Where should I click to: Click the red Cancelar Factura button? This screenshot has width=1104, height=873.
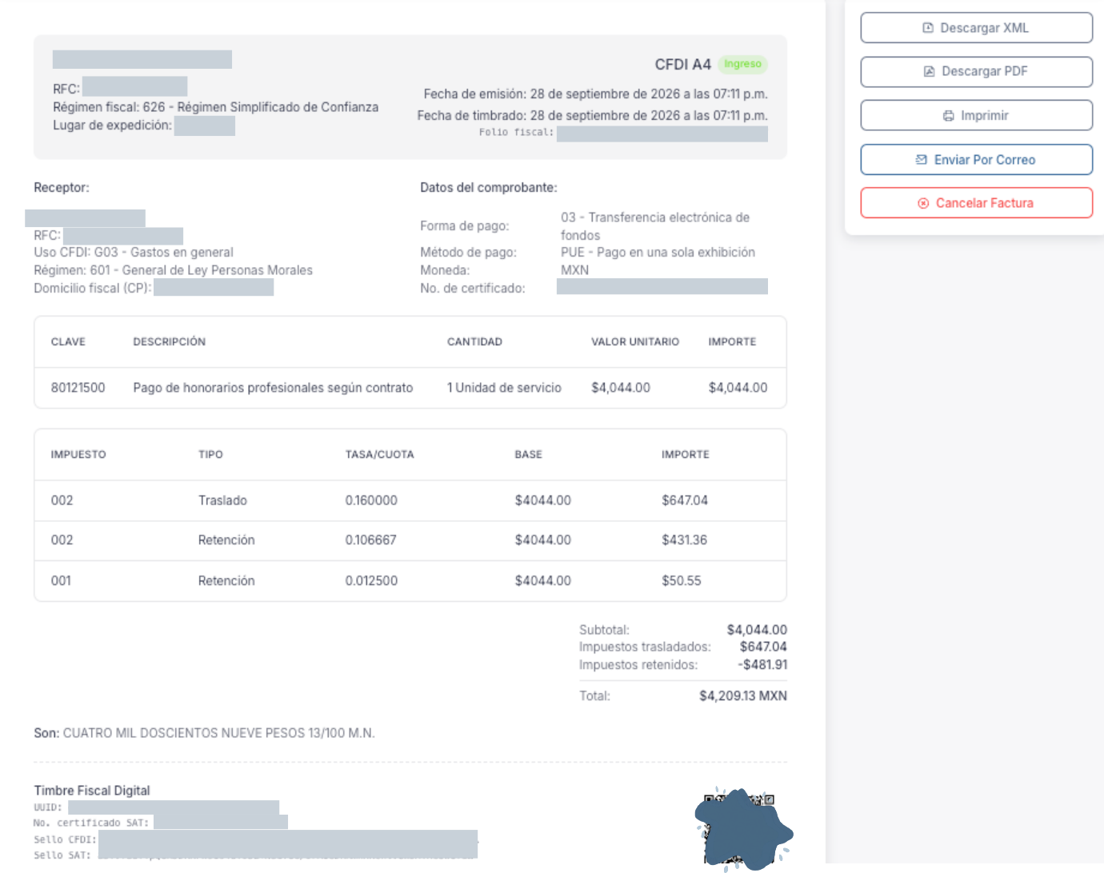[977, 203]
